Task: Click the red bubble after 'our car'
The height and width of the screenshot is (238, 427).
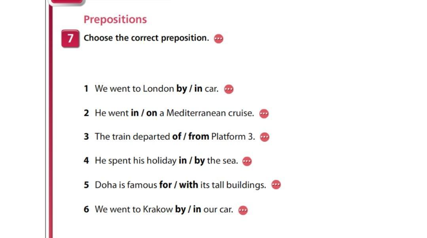Action: tap(243, 210)
